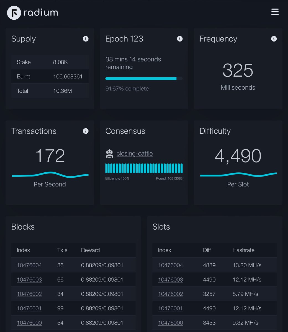The height and width of the screenshot is (332, 288).
Task: Open the Transactions info icon
Action: coord(86,131)
